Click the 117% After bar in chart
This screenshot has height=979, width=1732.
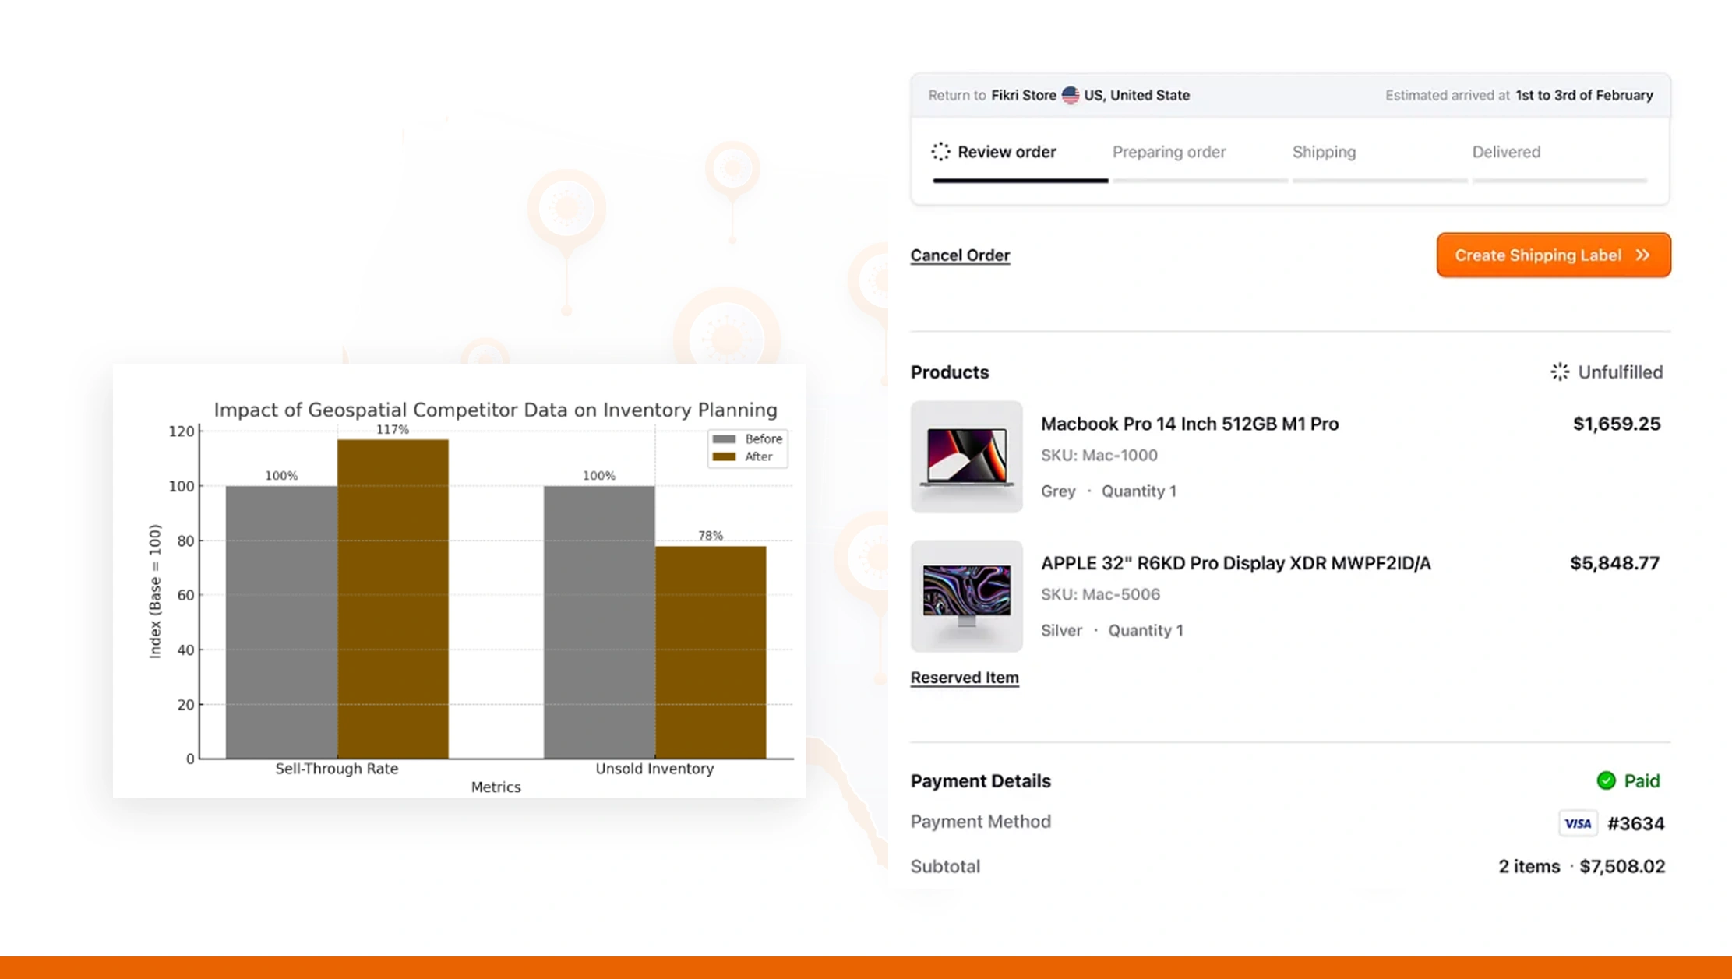(393, 599)
